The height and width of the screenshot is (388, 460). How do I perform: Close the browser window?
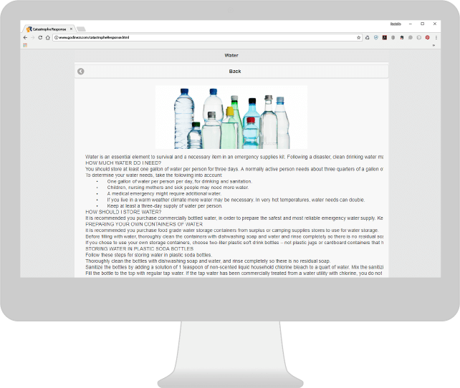(x=435, y=24)
